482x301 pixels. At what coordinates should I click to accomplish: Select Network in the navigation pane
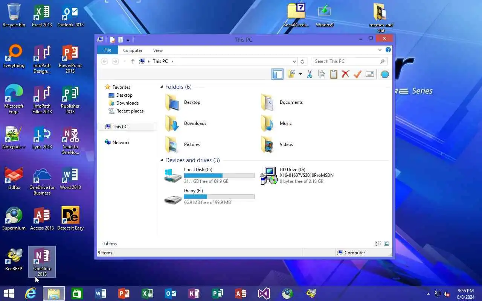tap(117, 143)
